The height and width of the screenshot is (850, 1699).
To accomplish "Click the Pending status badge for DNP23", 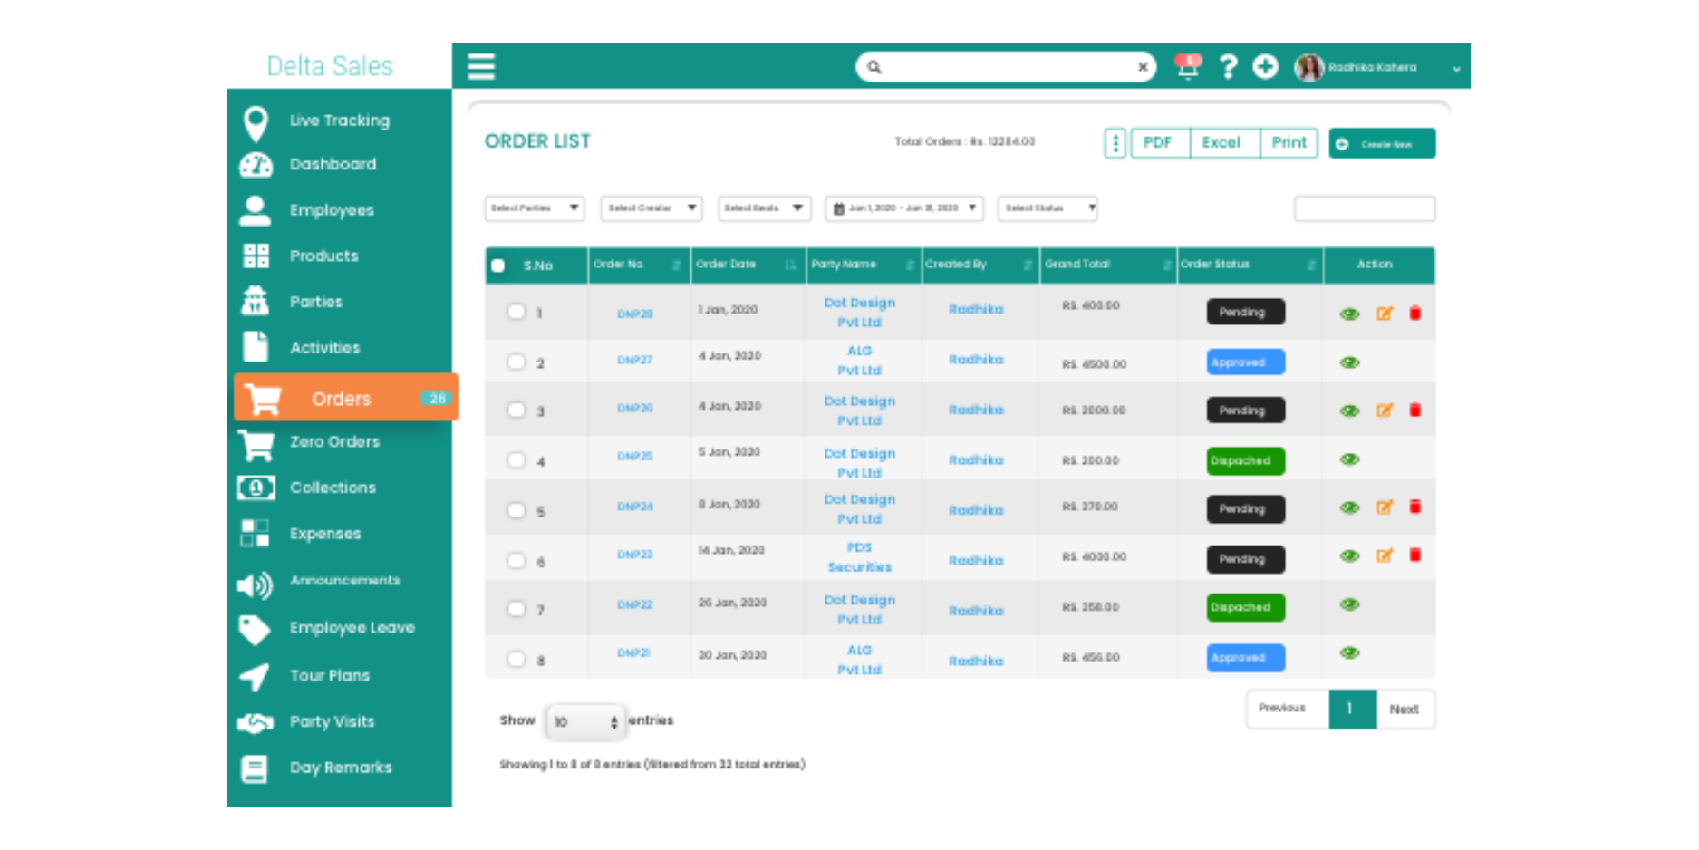I will pyautogui.click(x=1244, y=559).
